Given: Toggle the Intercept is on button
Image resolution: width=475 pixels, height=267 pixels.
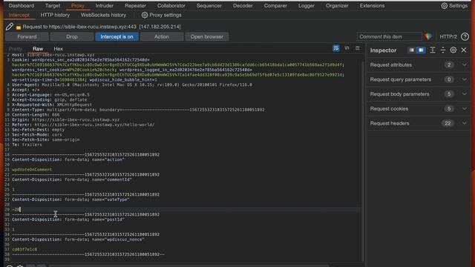Looking at the screenshot, I should pos(117,36).
